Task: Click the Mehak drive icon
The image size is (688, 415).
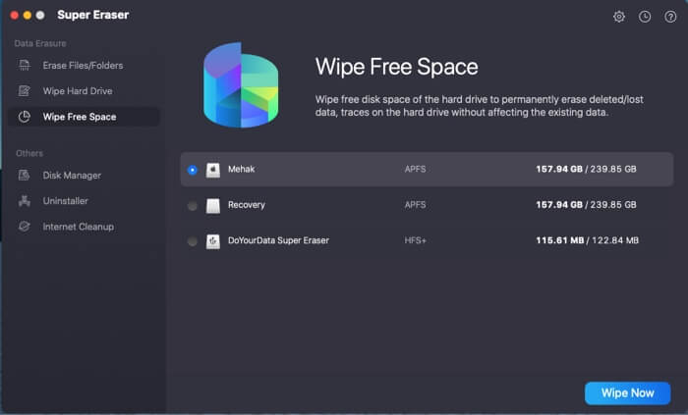Action: point(213,170)
